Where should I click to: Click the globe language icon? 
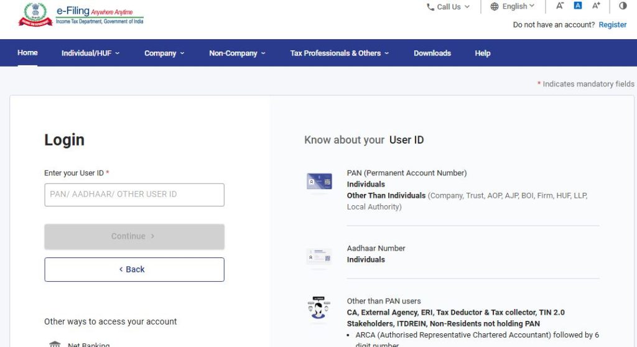(495, 6)
